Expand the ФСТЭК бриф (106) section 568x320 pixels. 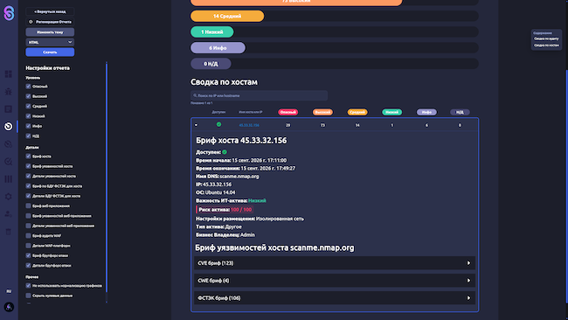(335, 298)
